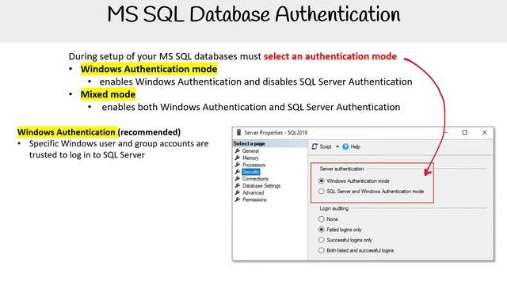Image resolution: width=507 pixels, height=285 pixels.
Task: Click the wrench icon beside Security
Action: pos(238,172)
